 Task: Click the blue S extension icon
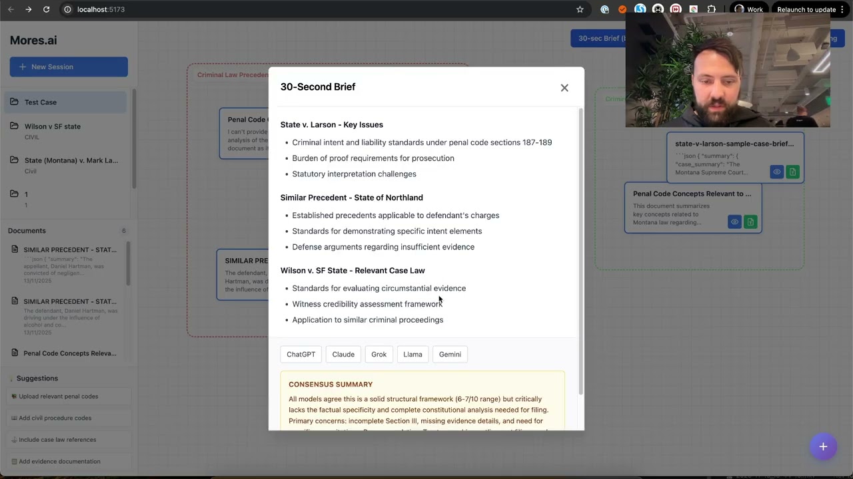click(640, 9)
